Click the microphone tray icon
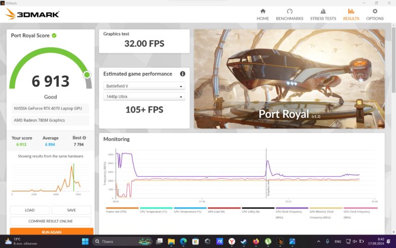This screenshot has width=396, height=248. coord(327,242)
